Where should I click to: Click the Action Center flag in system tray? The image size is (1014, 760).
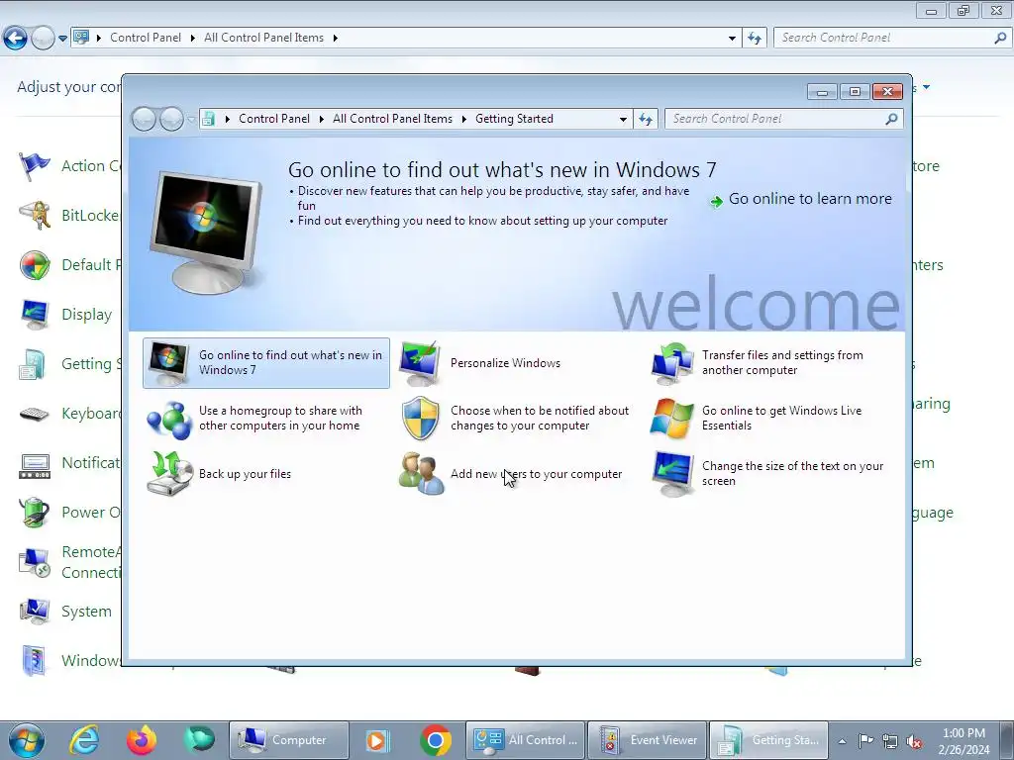[865, 740]
